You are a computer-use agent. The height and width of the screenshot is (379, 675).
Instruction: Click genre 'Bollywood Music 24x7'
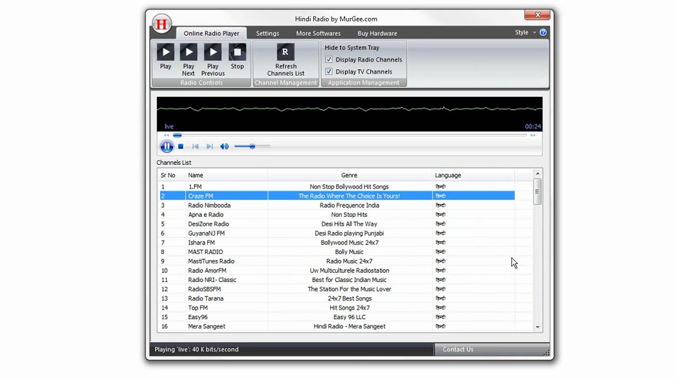[349, 243]
